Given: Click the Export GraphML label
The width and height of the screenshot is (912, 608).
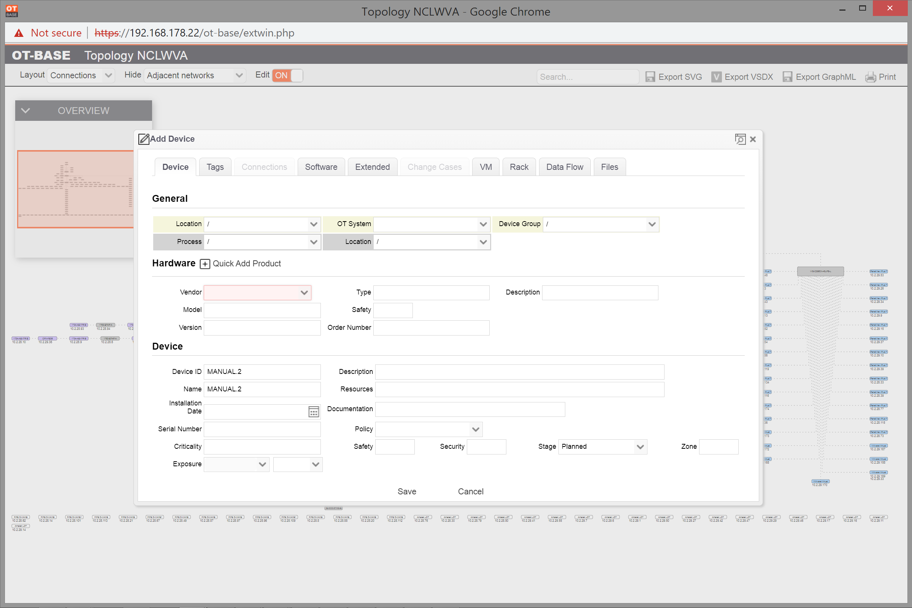Looking at the screenshot, I should 825,77.
